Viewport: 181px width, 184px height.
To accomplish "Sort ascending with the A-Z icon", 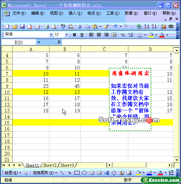I will point(147,26).
